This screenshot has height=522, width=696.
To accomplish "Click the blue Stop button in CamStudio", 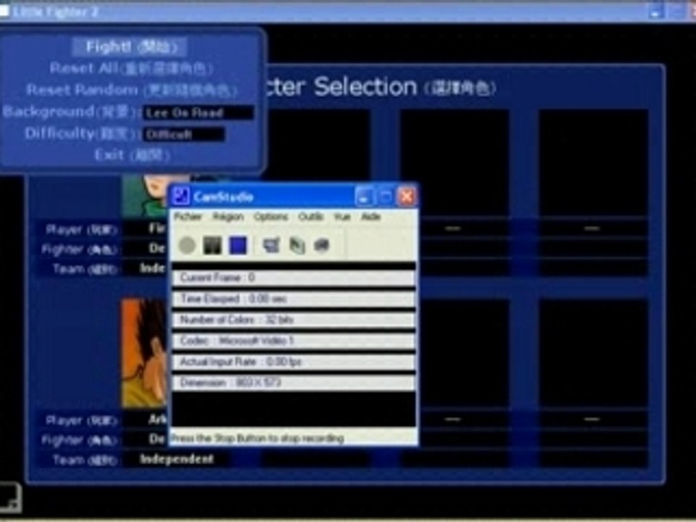I will click(238, 245).
